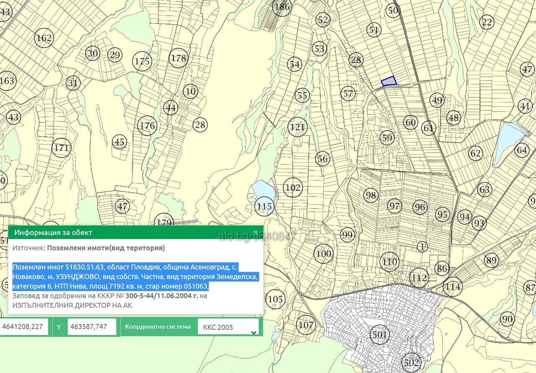Close the Информация за обект popup
The height and width of the screenshot is (373, 536).
255,232
